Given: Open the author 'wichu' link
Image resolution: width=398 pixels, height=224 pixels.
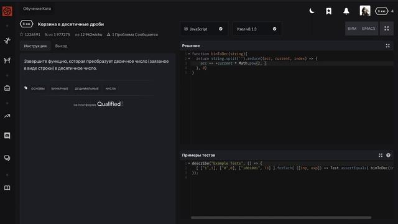Looking at the screenshot, I should tap(96, 35).
